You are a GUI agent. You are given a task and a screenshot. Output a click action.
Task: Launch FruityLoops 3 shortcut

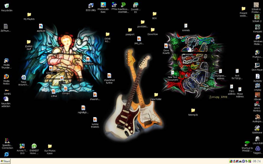pos(257,52)
